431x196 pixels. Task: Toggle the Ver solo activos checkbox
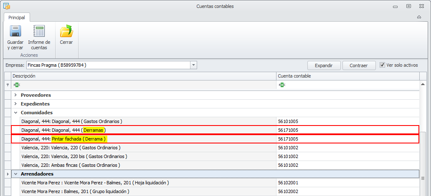pos(382,65)
